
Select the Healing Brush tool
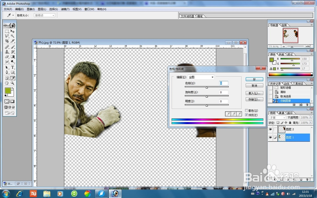pyautogui.click(x=7, y=47)
